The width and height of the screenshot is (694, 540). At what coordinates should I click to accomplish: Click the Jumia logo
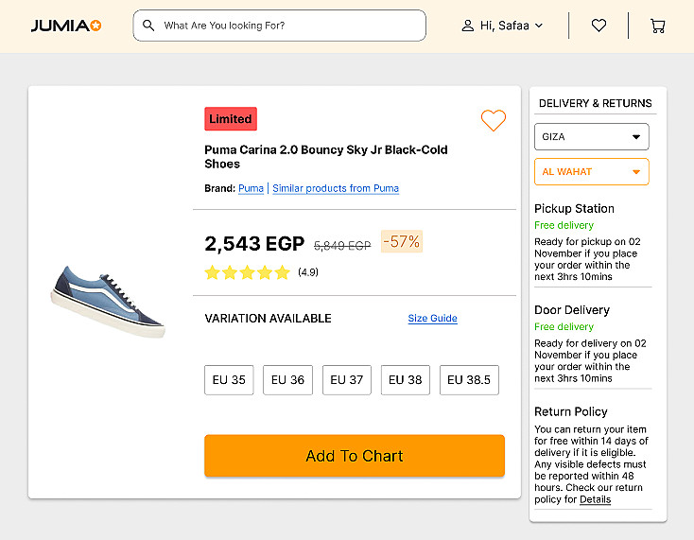click(x=65, y=26)
